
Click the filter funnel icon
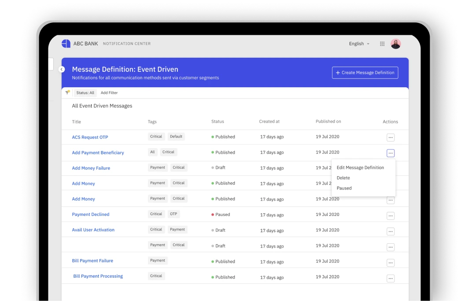pyautogui.click(x=67, y=93)
